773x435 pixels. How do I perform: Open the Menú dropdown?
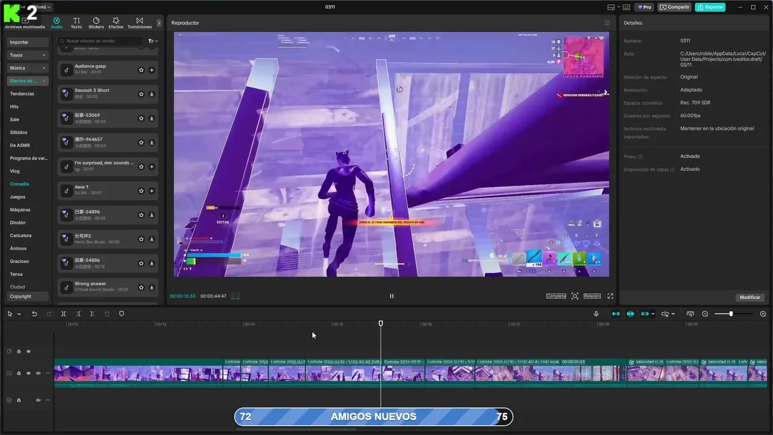click(43, 7)
